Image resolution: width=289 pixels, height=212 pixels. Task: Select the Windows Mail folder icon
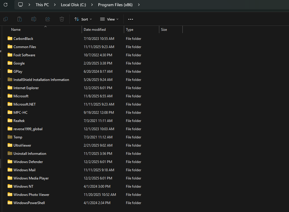[x=10, y=170]
